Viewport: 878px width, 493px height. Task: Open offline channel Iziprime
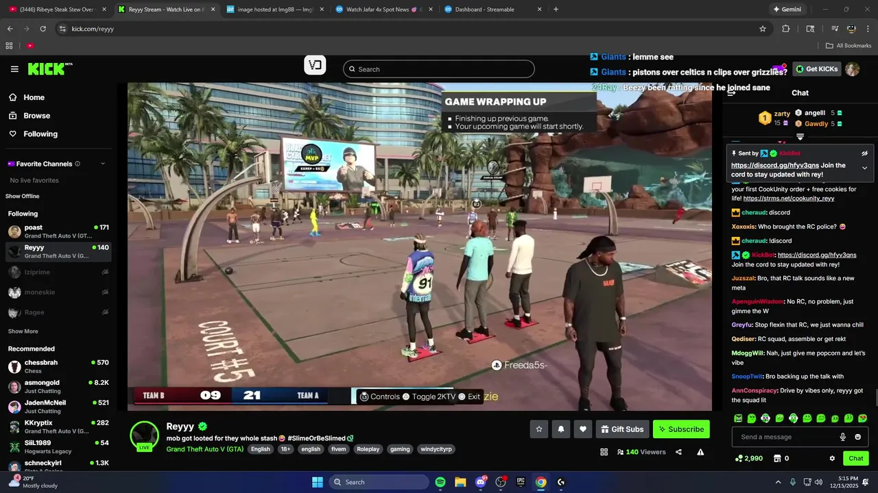58,272
